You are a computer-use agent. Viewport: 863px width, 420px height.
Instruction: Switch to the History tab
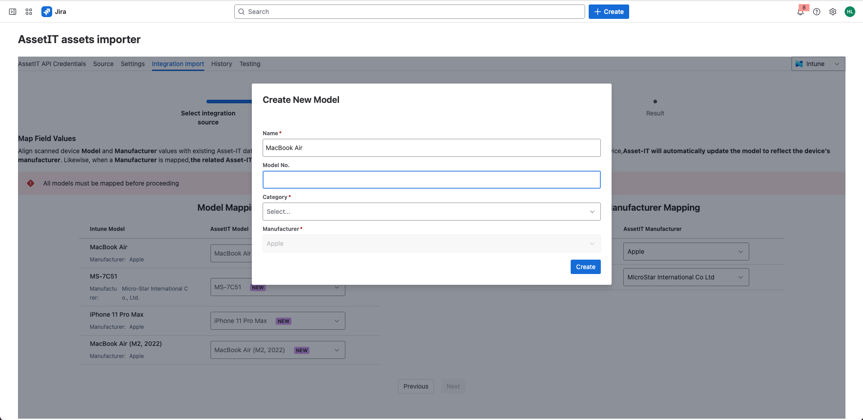(x=221, y=64)
